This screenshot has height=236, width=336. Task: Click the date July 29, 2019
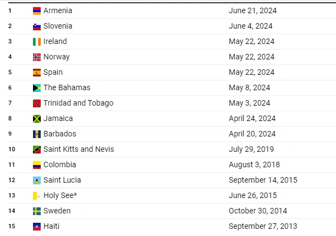click(x=251, y=149)
